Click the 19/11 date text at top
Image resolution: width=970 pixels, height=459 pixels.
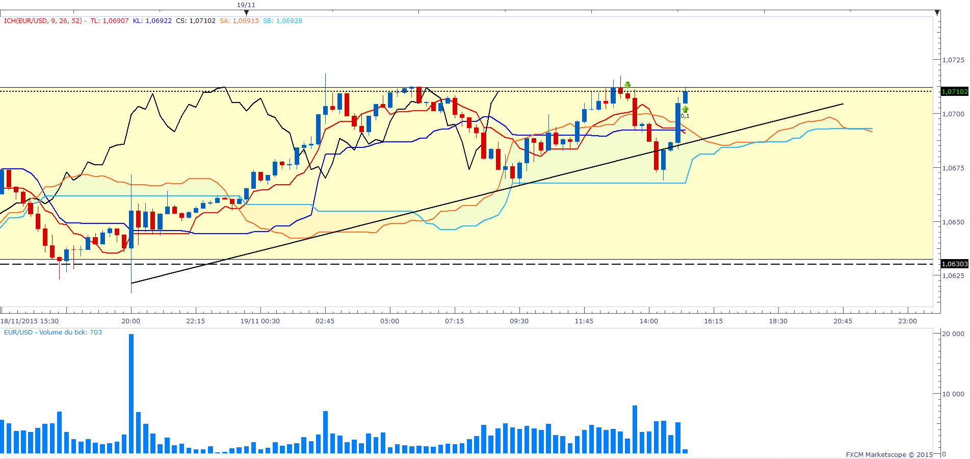(x=246, y=5)
